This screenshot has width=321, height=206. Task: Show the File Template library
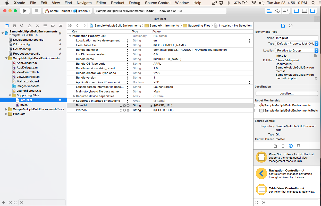click(275, 146)
